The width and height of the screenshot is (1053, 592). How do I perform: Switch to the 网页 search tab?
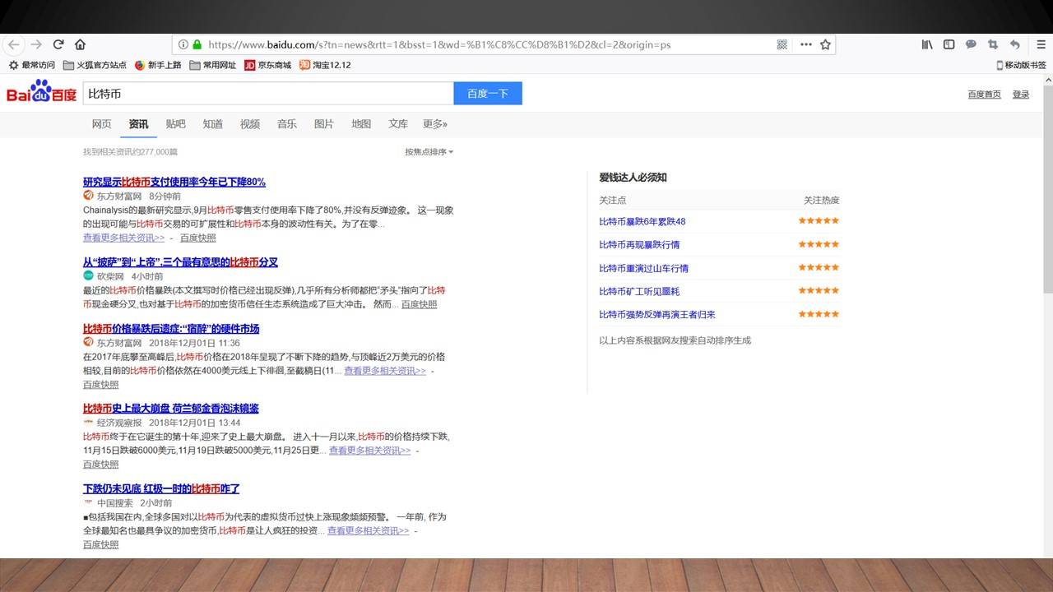click(x=101, y=124)
